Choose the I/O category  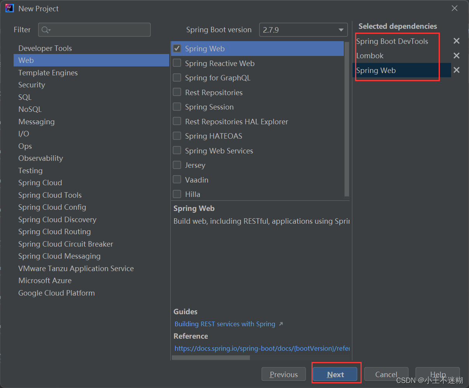(x=91, y=134)
